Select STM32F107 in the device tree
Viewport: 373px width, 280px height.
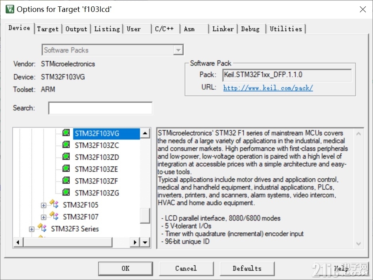[x=80, y=216]
